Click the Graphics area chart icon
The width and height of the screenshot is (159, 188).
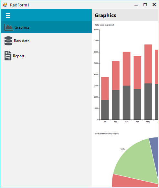8,27
